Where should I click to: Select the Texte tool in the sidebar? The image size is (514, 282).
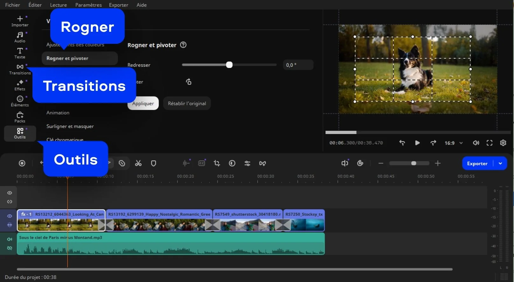(20, 53)
